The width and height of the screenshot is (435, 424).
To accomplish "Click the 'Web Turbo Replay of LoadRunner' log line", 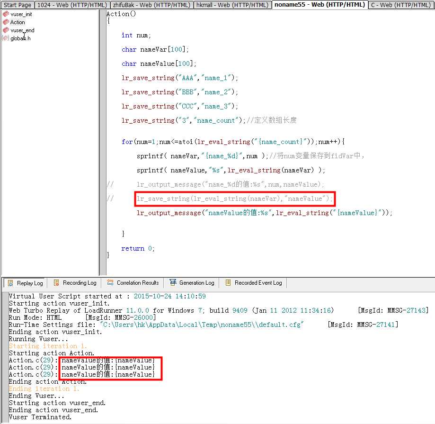I will (219, 310).
